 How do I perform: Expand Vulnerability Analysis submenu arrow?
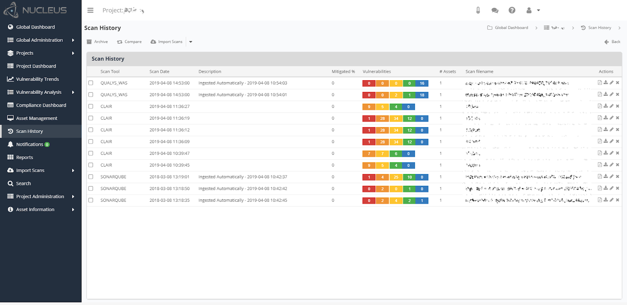point(73,92)
